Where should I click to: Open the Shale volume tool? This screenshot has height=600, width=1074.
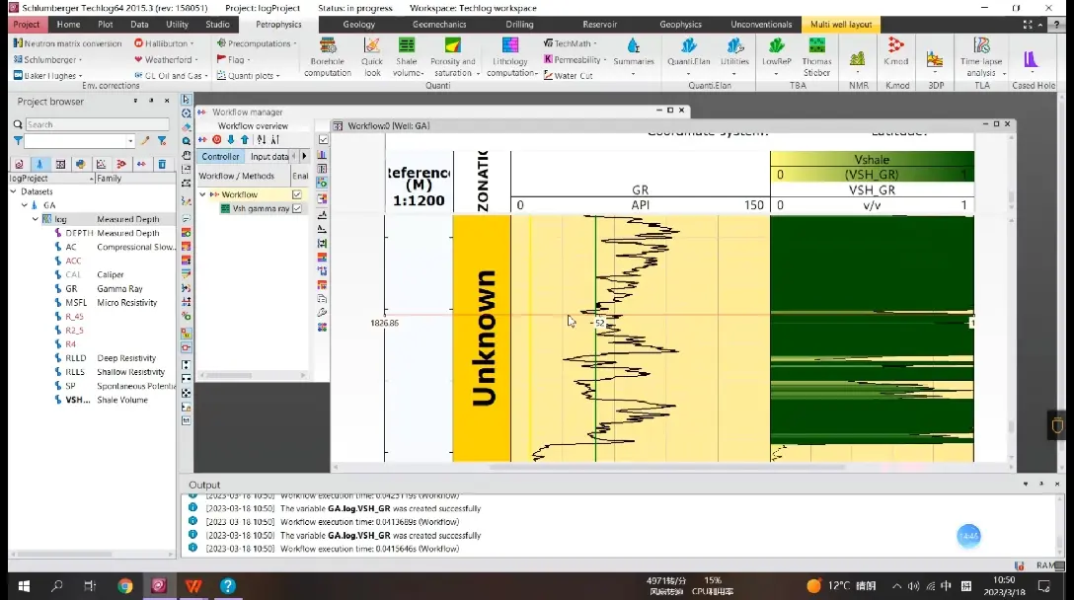tap(407, 57)
